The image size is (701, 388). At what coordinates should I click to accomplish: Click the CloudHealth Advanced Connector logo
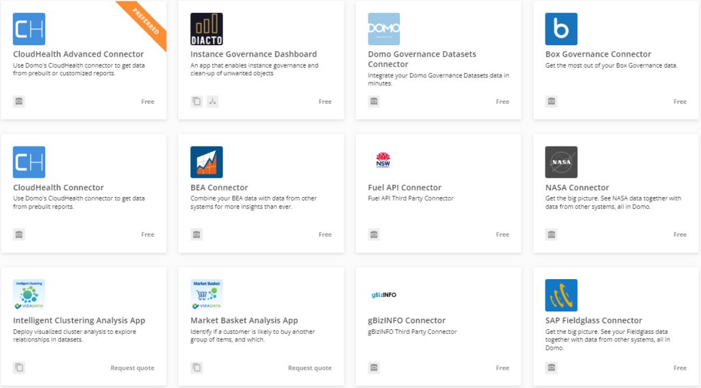[29, 29]
